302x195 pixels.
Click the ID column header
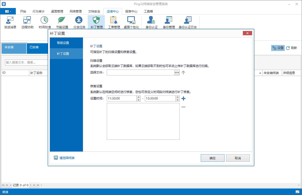(15, 73)
